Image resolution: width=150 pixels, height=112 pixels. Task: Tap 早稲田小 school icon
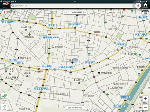coord(29,34)
